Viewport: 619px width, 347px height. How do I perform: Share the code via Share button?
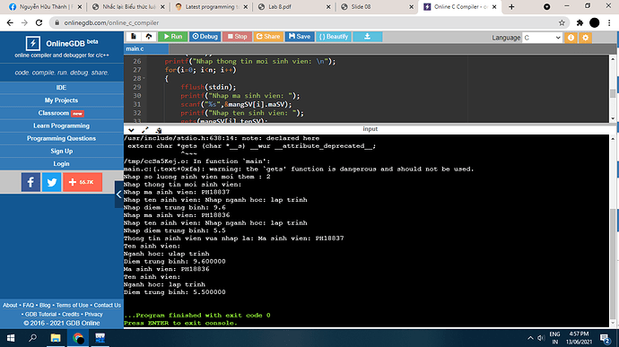coord(268,37)
